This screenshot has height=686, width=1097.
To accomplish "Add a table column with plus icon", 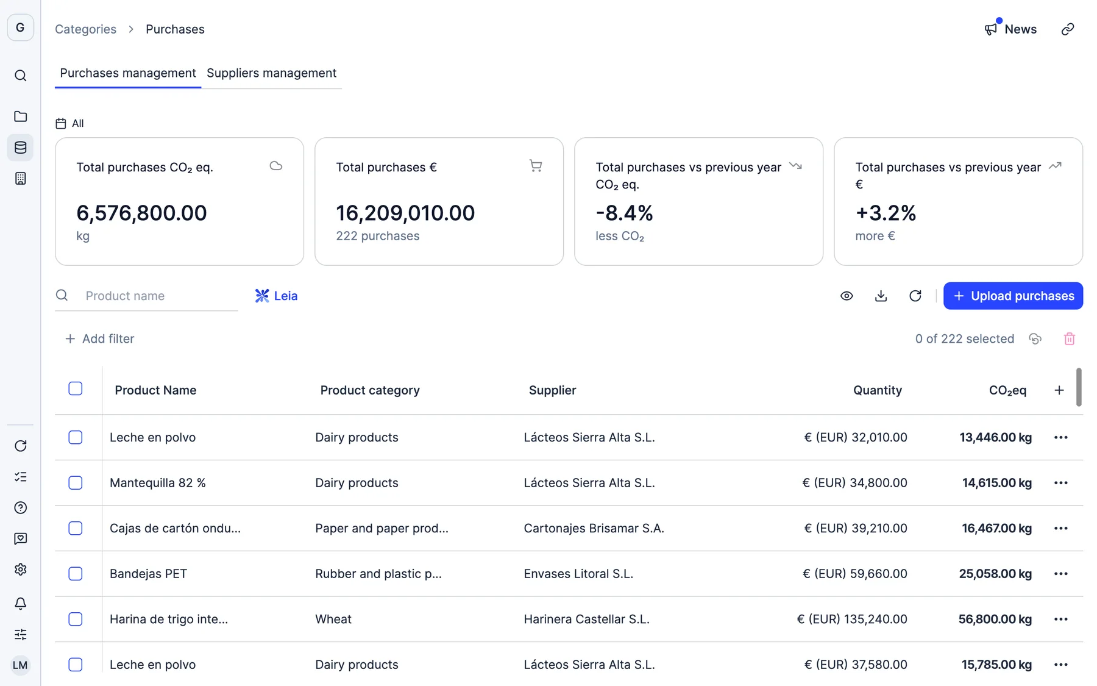I will [x=1059, y=390].
